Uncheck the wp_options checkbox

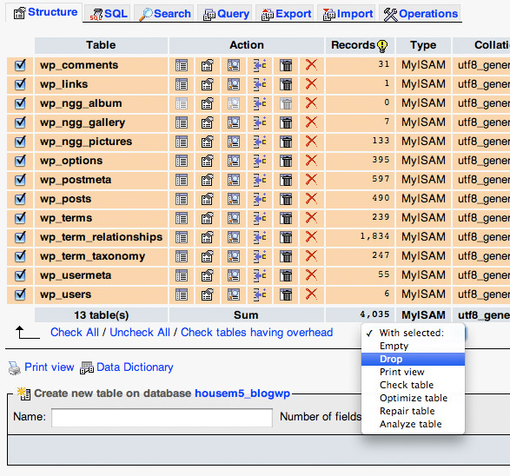tap(20, 161)
